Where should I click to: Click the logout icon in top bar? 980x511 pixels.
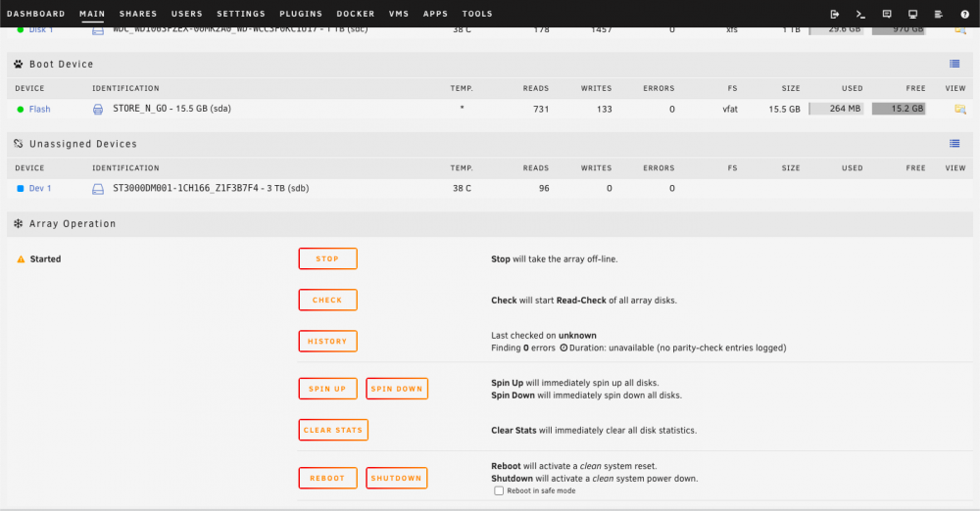[834, 14]
